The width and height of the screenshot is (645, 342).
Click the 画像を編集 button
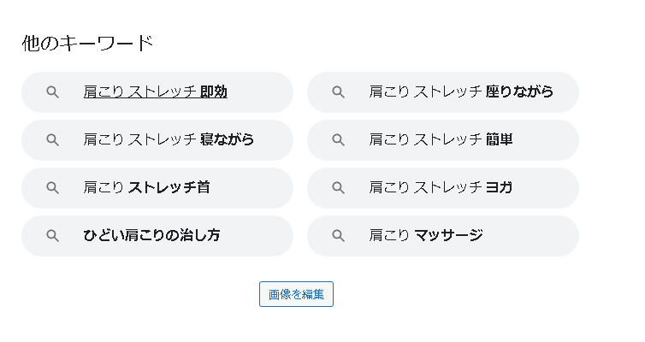tap(296, 294)
